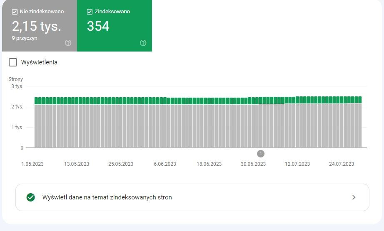The height and width of the screenshot is (231, 384).
Task: Expand indexed pages row using right chevron
Action: click(354, 197)
